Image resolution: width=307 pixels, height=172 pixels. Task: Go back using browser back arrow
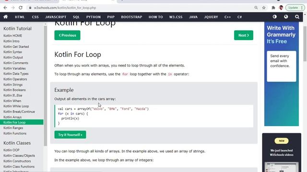point(5,8)
